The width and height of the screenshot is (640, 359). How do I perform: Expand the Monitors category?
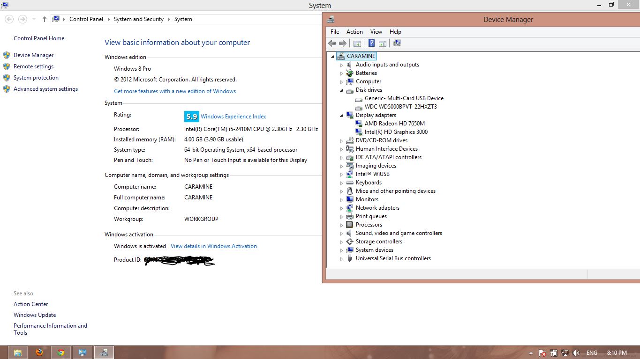[x=342, y=200]
